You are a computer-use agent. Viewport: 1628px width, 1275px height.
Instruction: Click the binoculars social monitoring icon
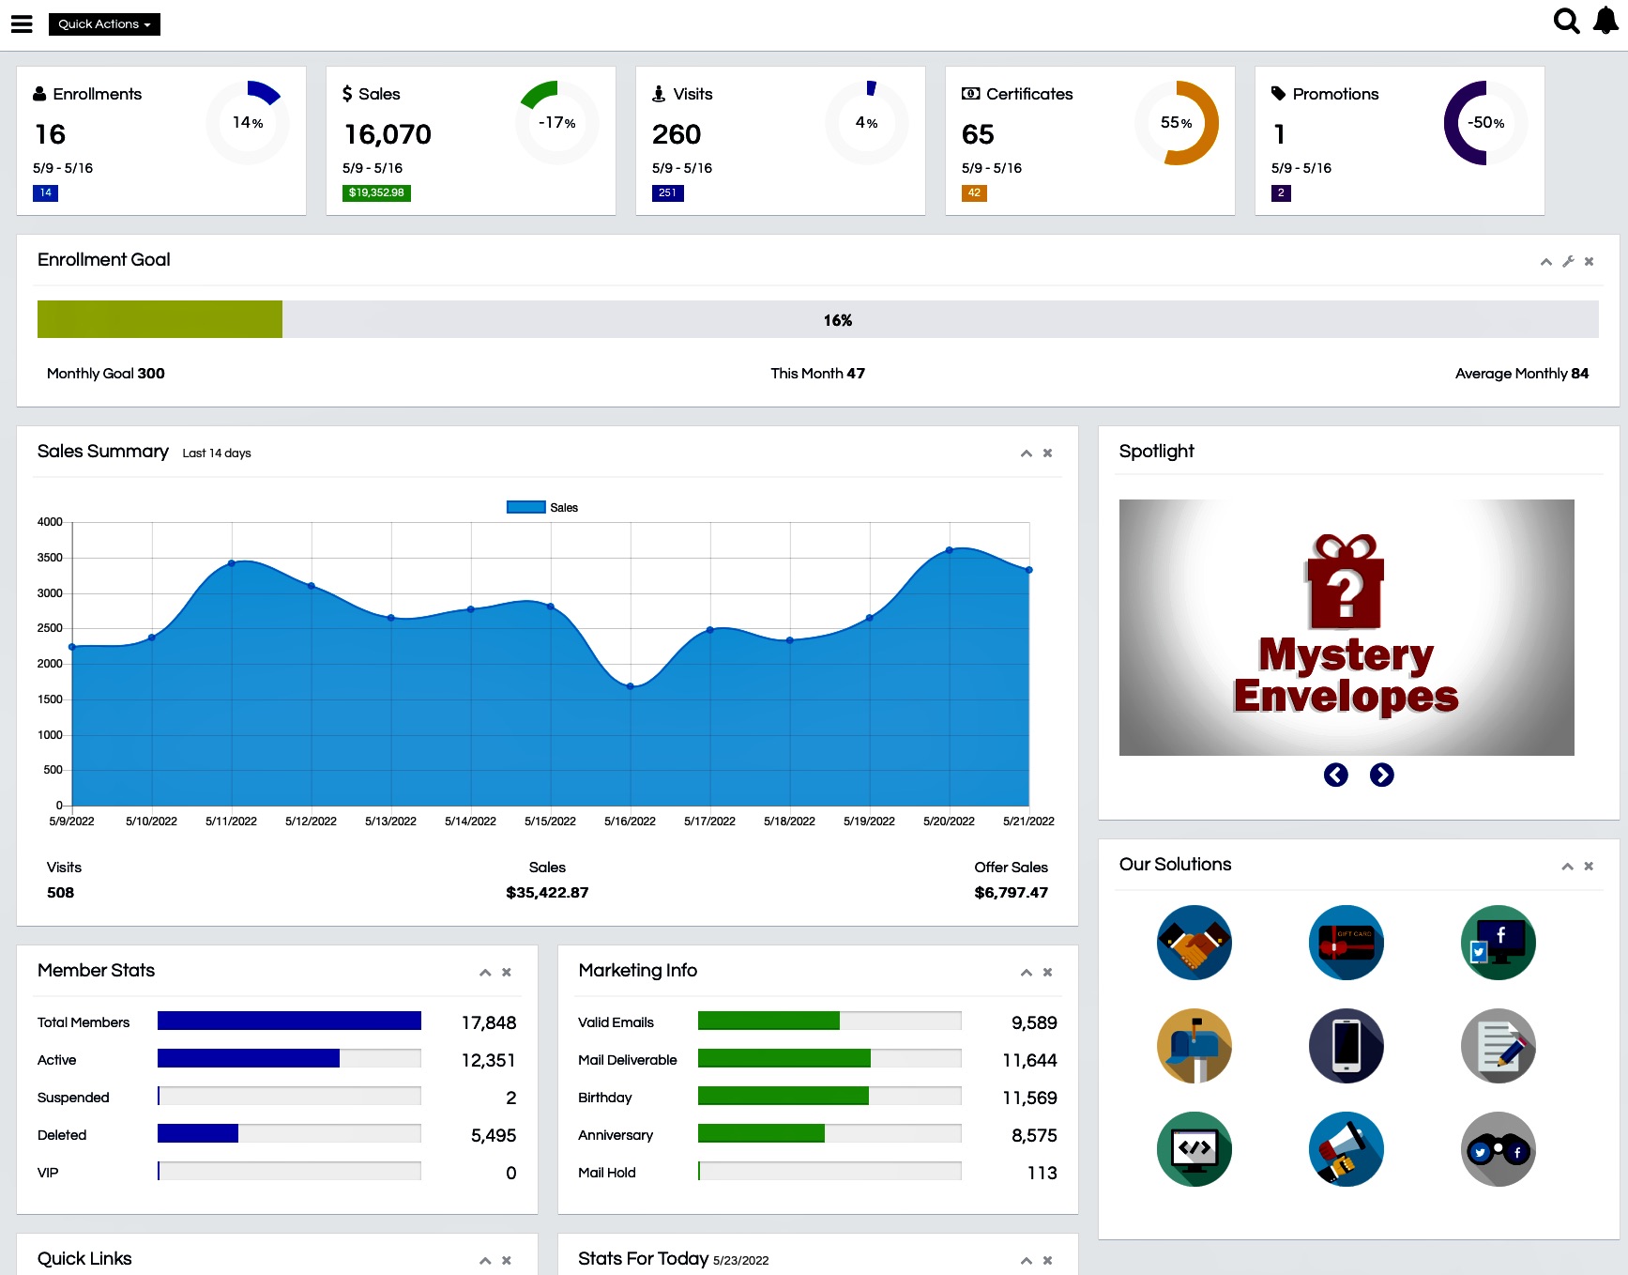[1499, 1149]
